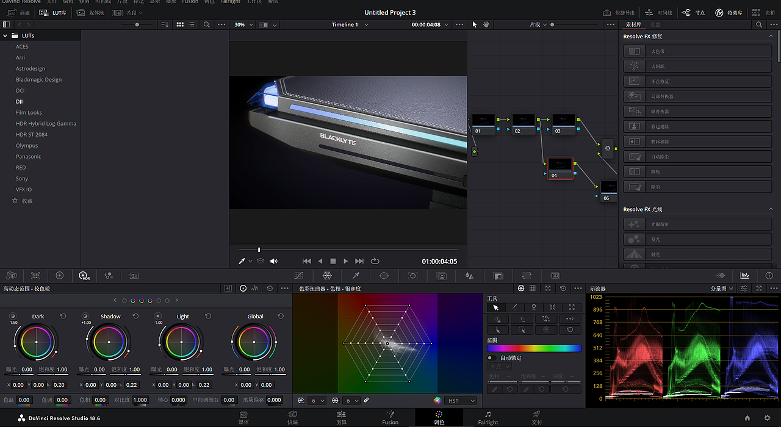Screen dimensions: 781x427
Task: Select the Color Warper draw tool
Action: point(514,307)
